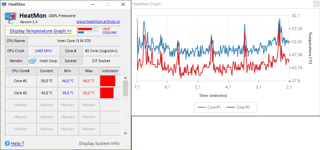Click the CPU Core# column header
Viewport: 320px width, 150px height.
pos(21,71)
